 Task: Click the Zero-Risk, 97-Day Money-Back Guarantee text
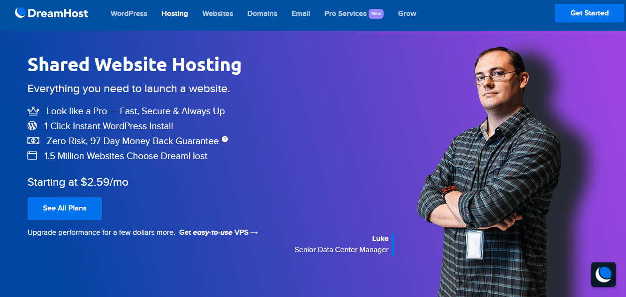click(133, 141)
